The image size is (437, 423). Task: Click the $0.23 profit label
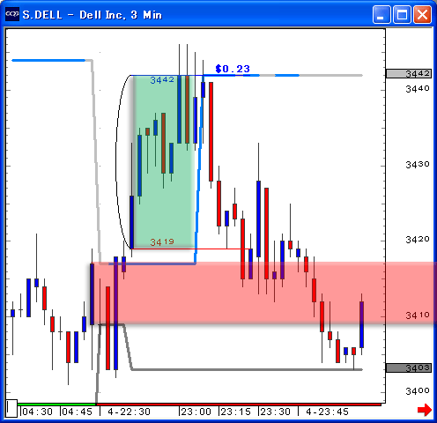click(233, 69)
